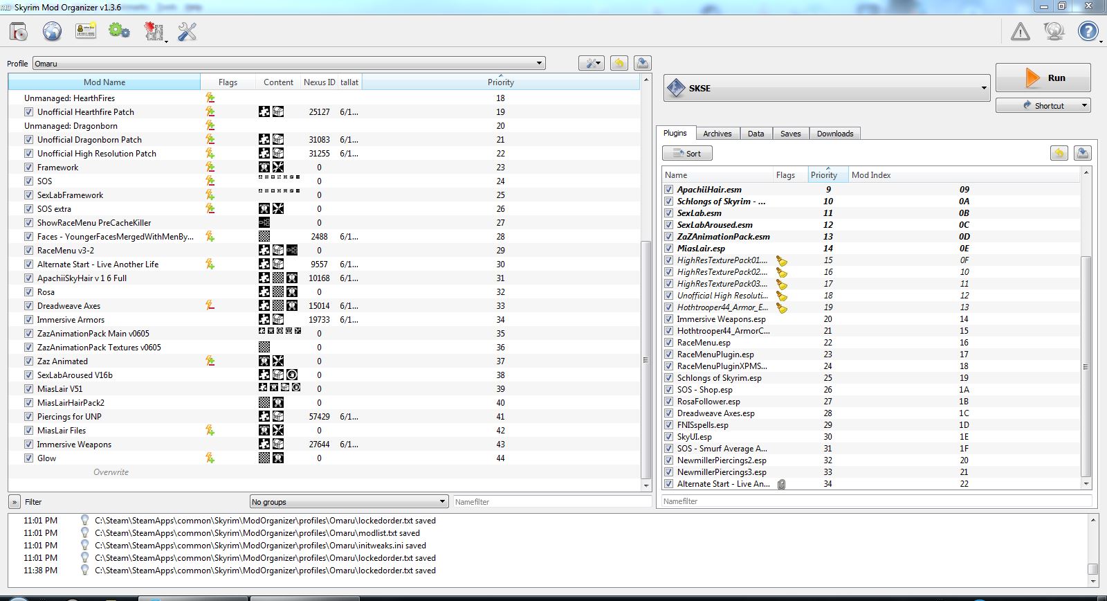1107x601 pixels.
Task: Click paperclip icon on Alternate Start plugin
Action: click(x=781, y=484)
